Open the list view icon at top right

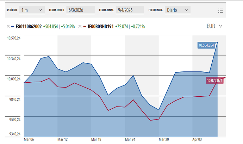(221, 11)
